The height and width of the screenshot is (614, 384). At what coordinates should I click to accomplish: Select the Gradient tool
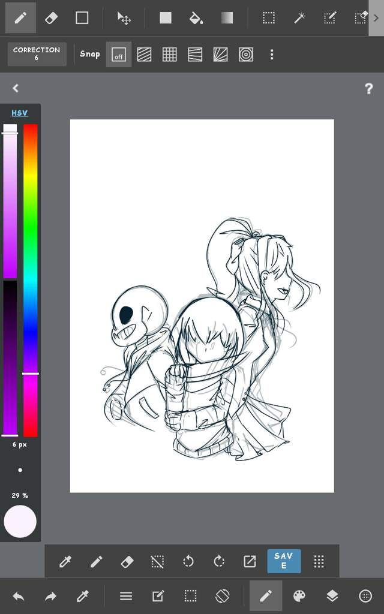click(227, 17)
